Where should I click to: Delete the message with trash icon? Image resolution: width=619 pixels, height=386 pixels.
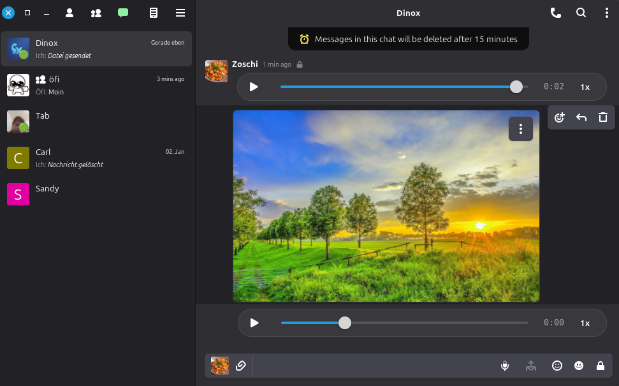(603, 117)
